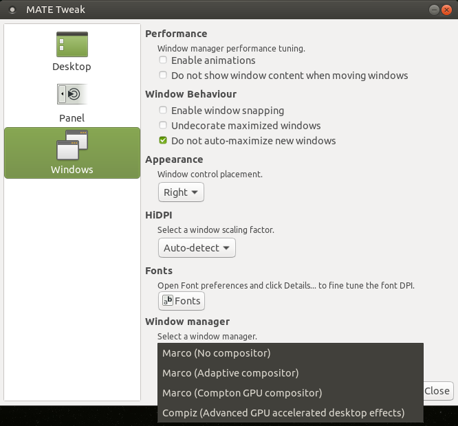The width and height of the screenshot is (458, 426).
Task: Click the font icon on Fonts button
Action: pyautogui.click(x=167, y=300)
